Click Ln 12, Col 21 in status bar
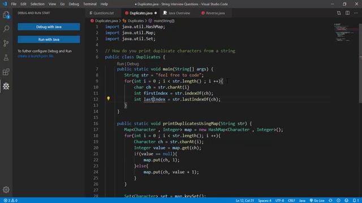Viewport: 362px width, 203px height. [x=245, y=201]
